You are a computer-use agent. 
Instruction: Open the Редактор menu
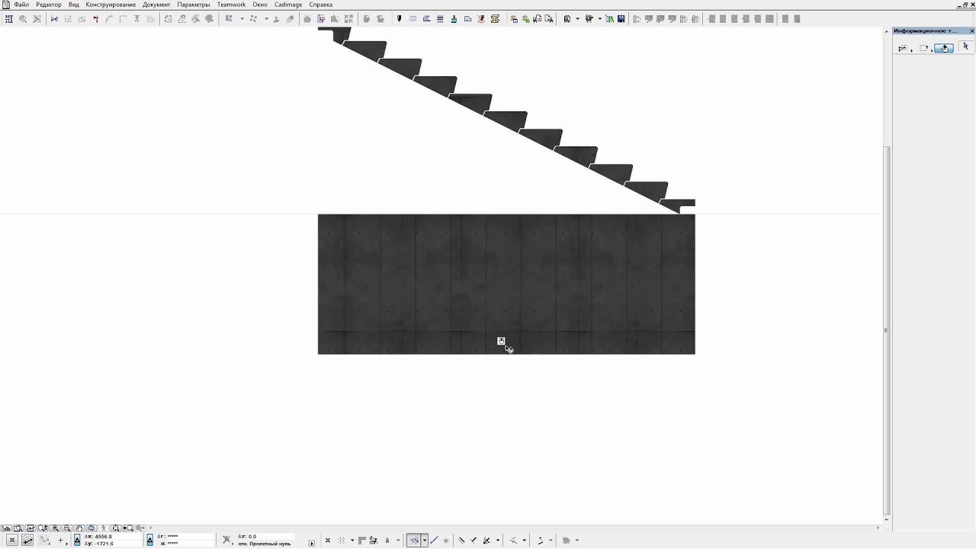[49, 5]
